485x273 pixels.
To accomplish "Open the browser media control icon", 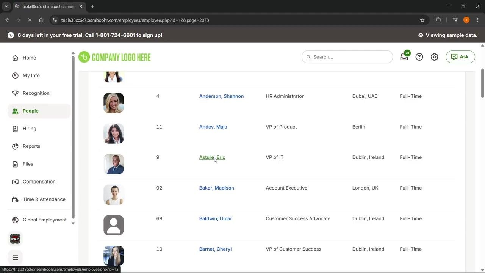I will (x=455, y=20).
